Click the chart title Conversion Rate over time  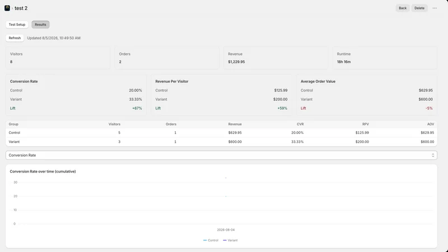pos(43,171)
